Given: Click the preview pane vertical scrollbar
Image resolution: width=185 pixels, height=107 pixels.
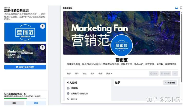Looking at the screenshot, I should pos(181,47).
